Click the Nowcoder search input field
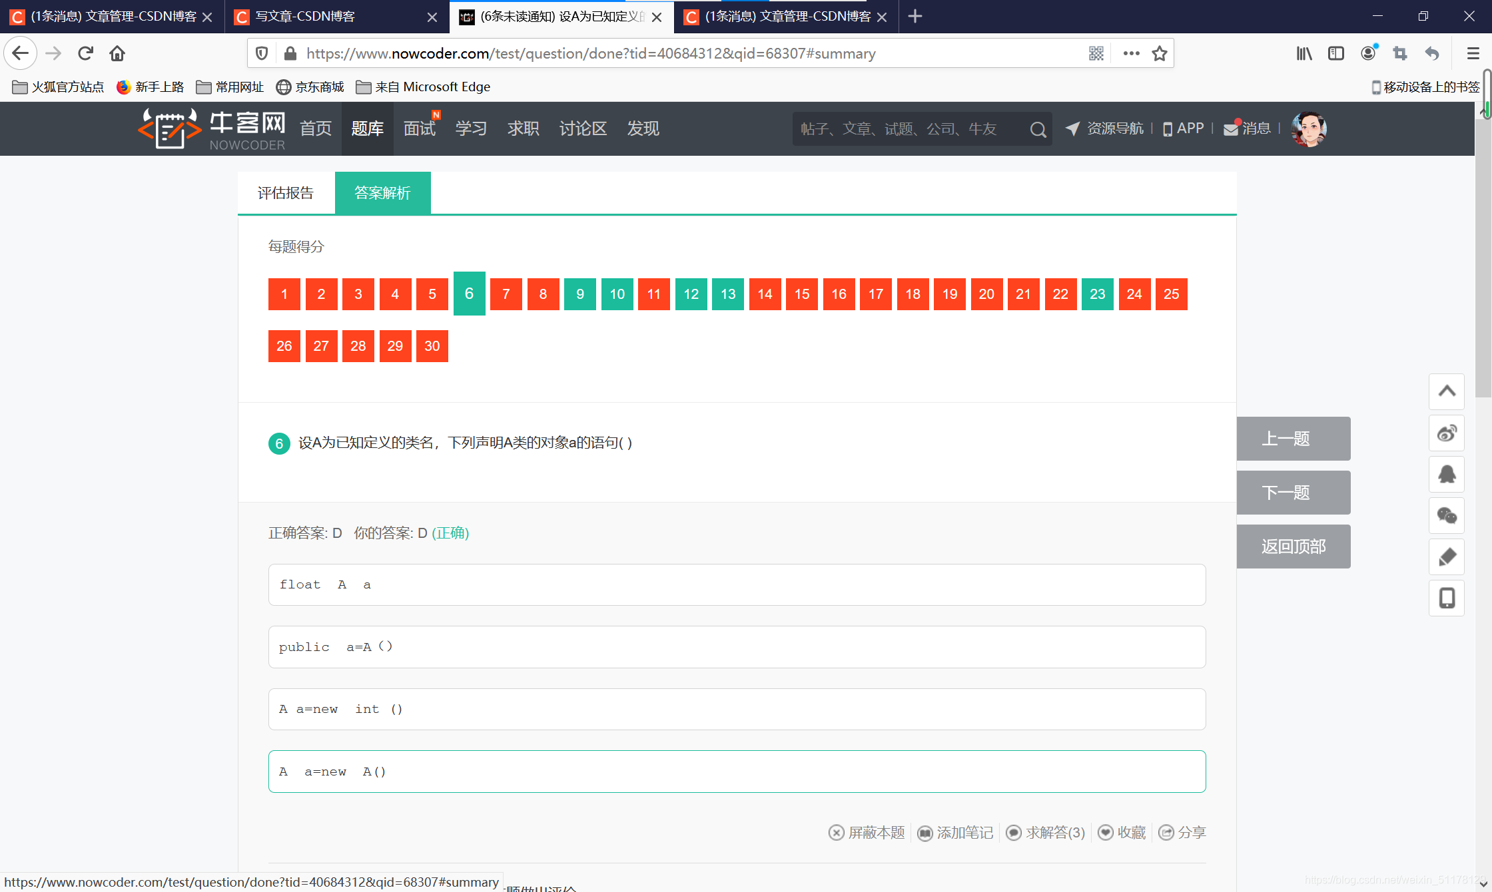The height and width of the screenshot is (892, 1492). [909, 129]
